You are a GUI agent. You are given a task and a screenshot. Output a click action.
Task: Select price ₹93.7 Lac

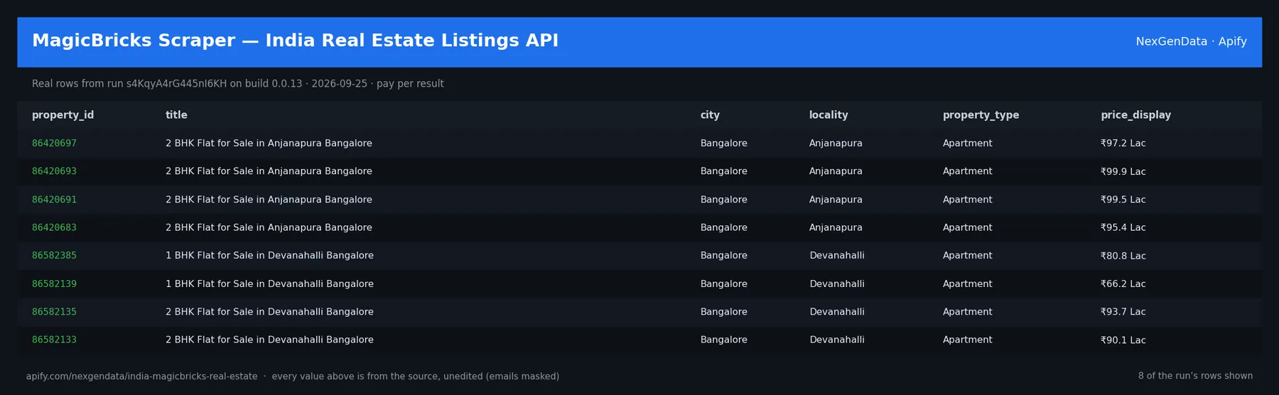pos(1123,312)
